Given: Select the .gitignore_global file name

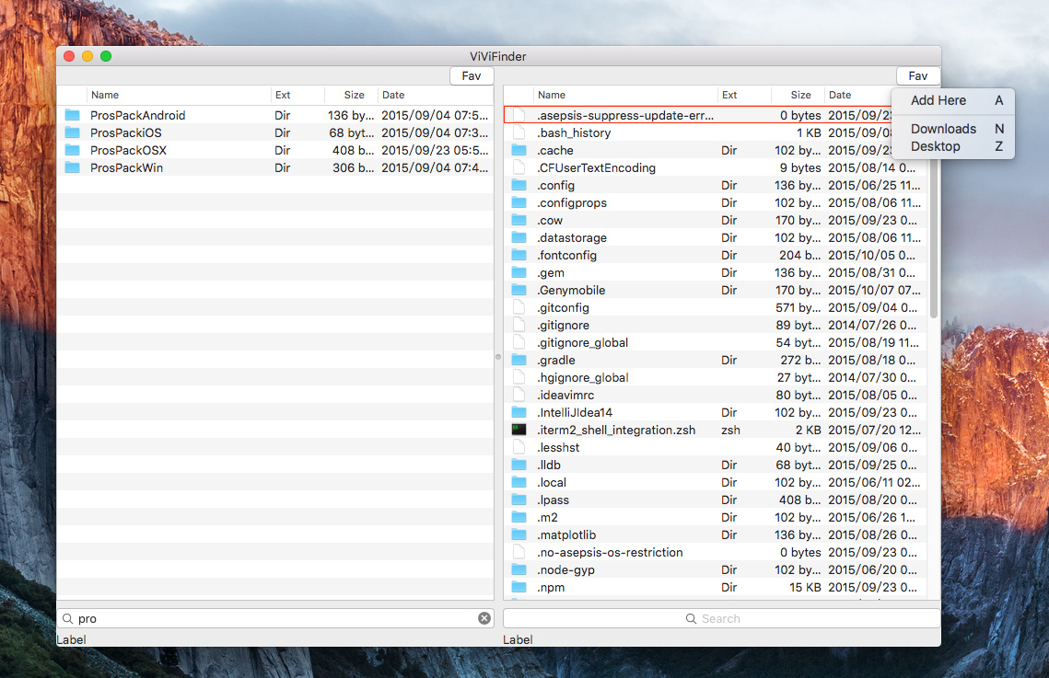Looking at the screenshot, I should tap(582, 342).
